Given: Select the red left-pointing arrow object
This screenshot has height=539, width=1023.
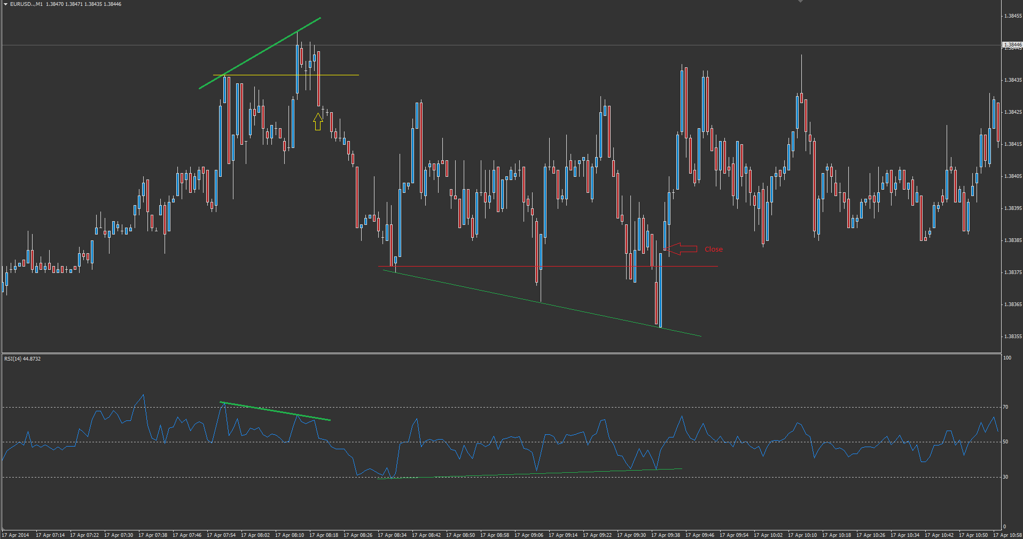Looking at the screenshot, I should (x=682, y=248).
